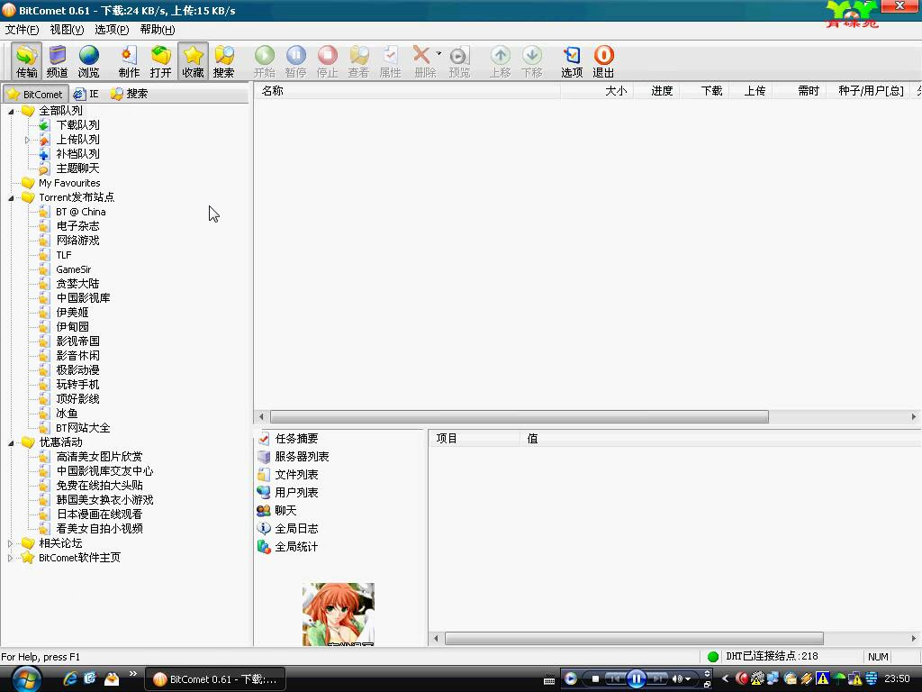Screen dimensions: 922x692
Task: Click the red 退出 exit icon
Action: point(603,61)
